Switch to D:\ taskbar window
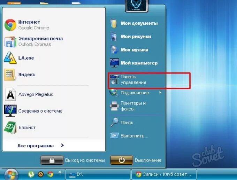The image size is (237, 180). tap(98, 174)
